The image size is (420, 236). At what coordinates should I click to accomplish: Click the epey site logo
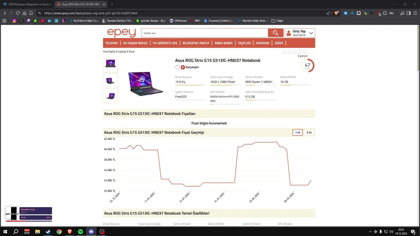121,33
